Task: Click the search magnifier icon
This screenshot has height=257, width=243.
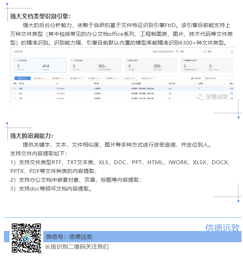Action: pos(232,78)
